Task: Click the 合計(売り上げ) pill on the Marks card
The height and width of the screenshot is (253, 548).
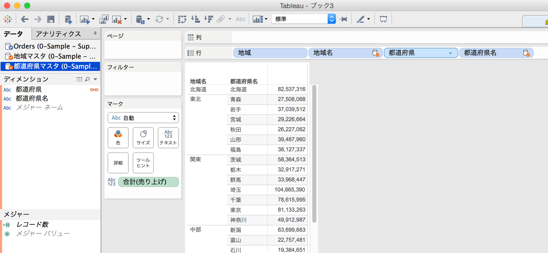Action: coord(148,181)
